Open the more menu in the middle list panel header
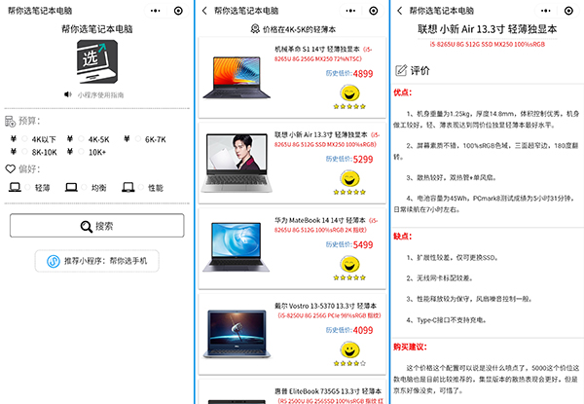 (350, 11)
